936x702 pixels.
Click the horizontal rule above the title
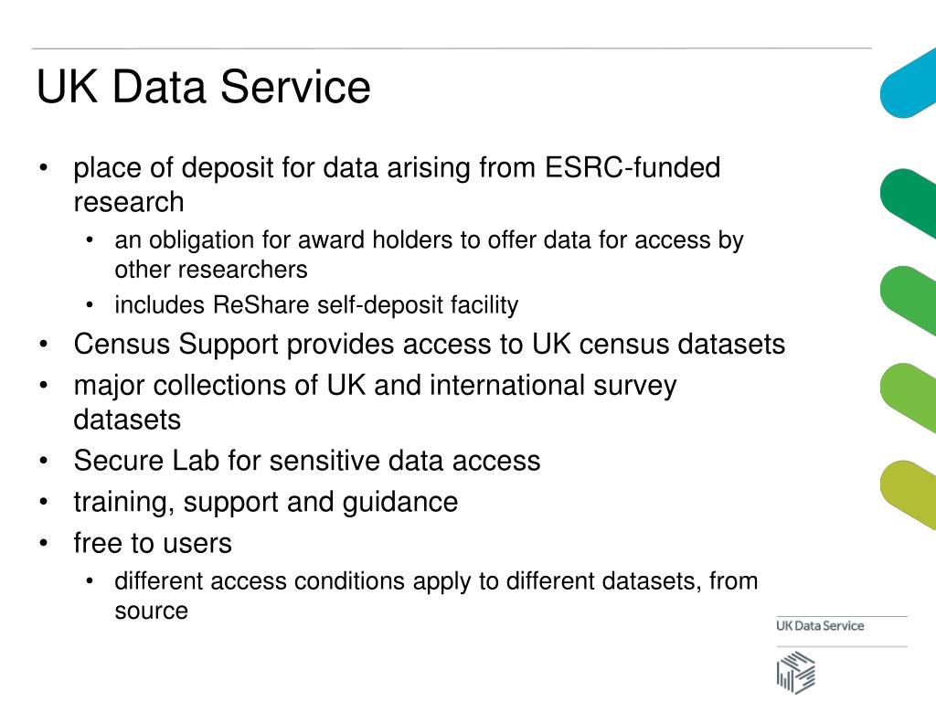[x=452, y=48]
